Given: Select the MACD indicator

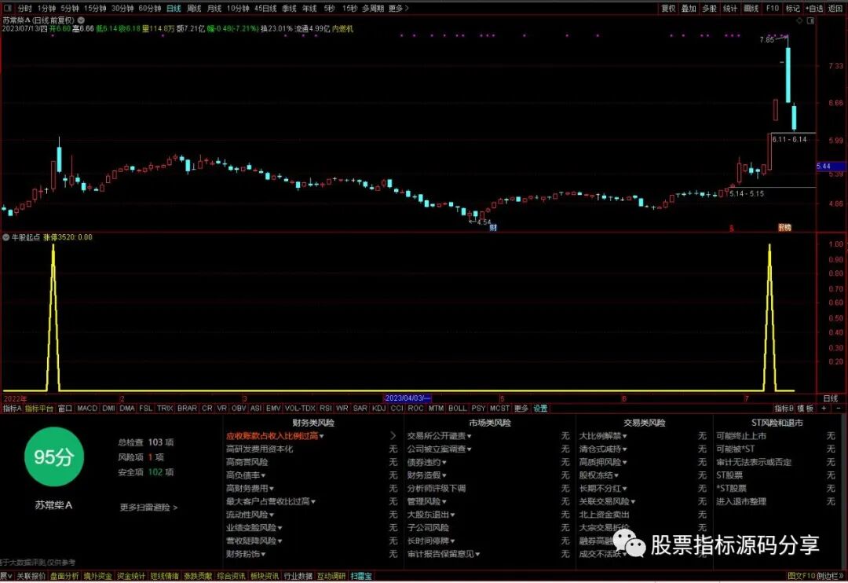Looking at the screenshot, I should coord(87,408).
